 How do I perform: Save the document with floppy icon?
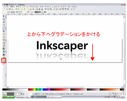10,9
